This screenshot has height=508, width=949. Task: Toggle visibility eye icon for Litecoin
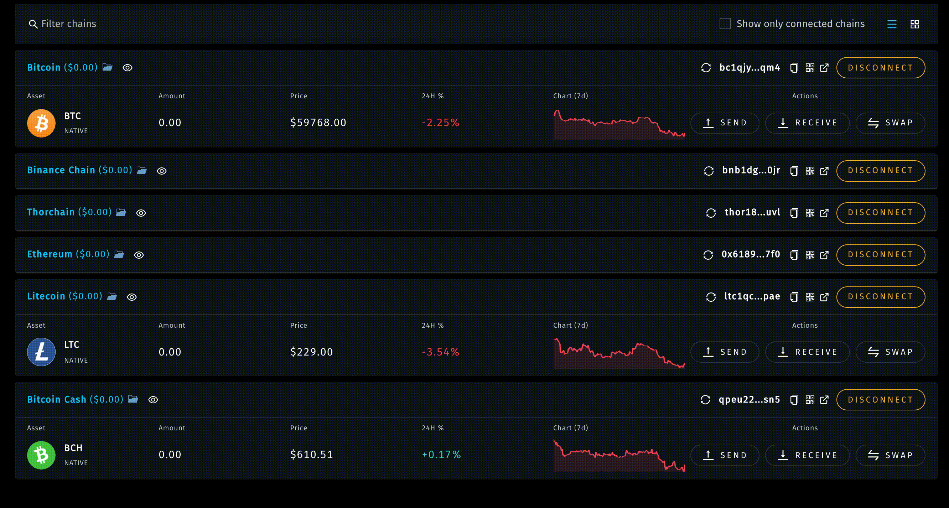[x=132, y=297]
